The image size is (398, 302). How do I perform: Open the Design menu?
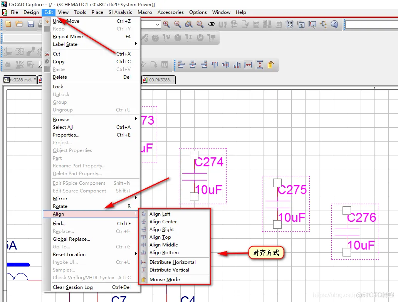click(31, 12)
